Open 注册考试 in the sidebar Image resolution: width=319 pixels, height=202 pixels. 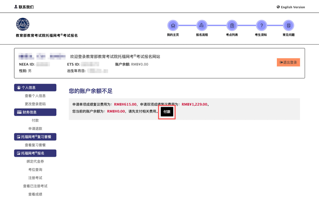[35, 178]
